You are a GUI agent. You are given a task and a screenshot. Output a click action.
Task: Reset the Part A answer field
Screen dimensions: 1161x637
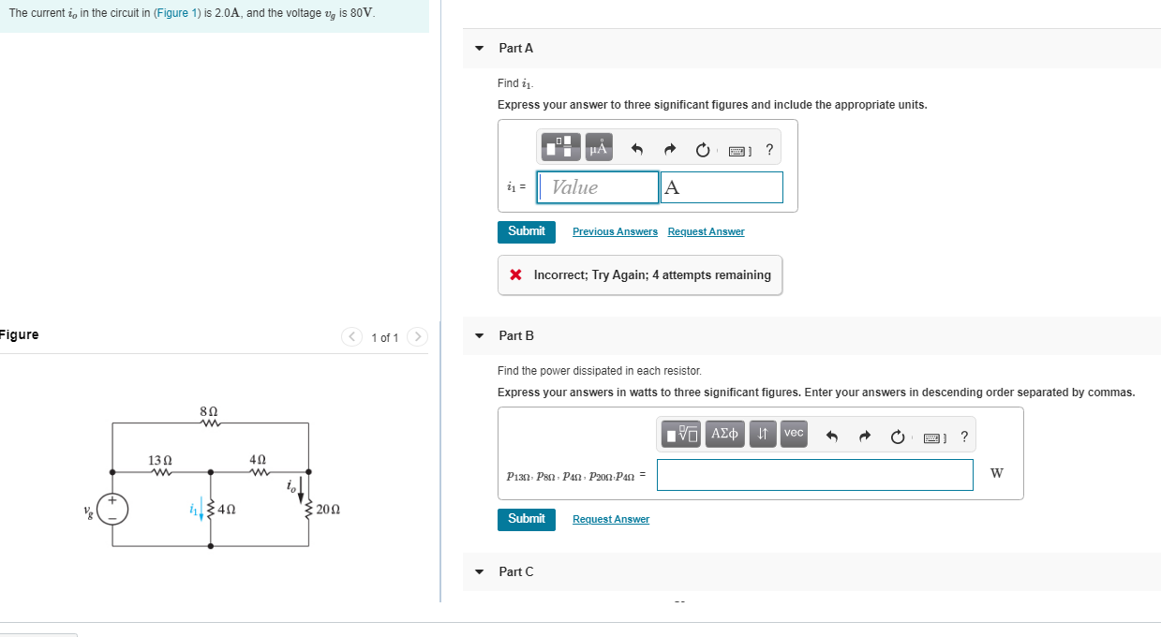click(703, 149)
